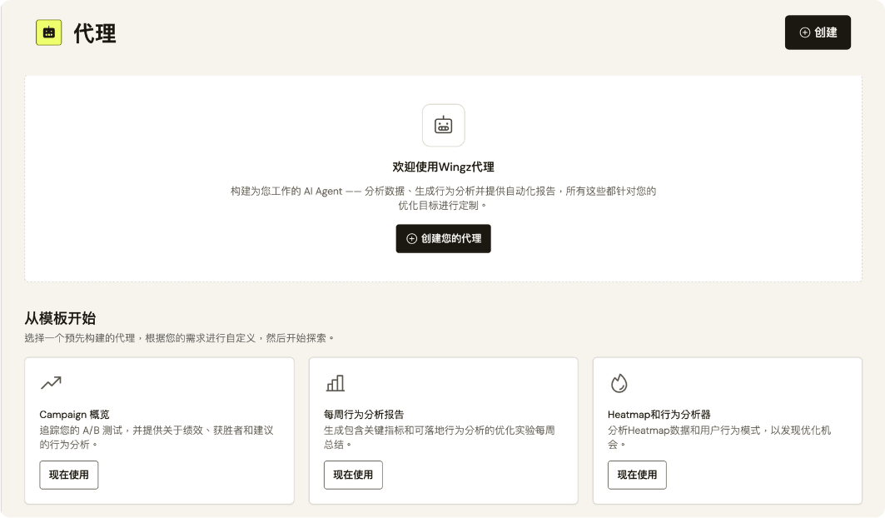Use the Heatmap和行为分析器 template now
This screenshot has height=518, width=885.
pos(637,475)
